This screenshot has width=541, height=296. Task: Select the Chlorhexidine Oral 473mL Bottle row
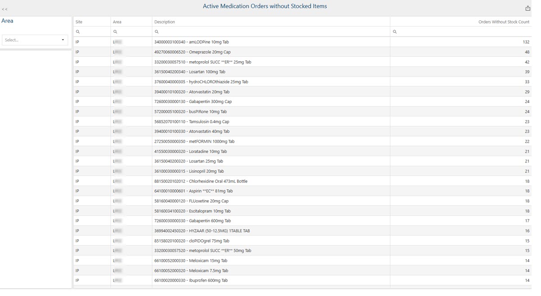[x=201, y=181]
